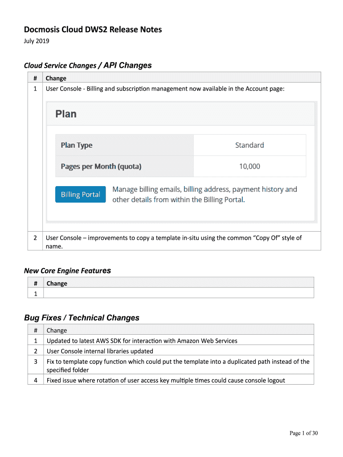Select the AWS SDK update row
This screenshot has height=457, width=343.
pos(142,341)
